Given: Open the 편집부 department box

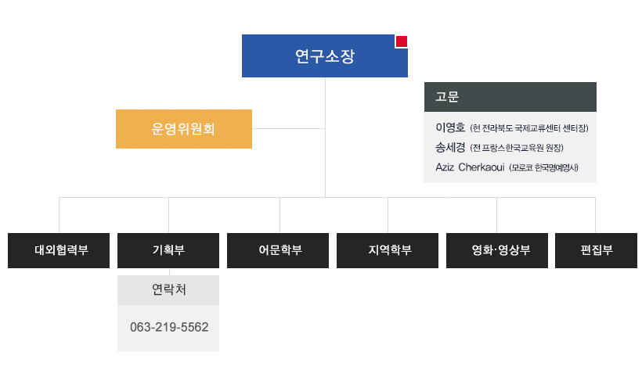Looking at the screenshot, I should (596, 250).
